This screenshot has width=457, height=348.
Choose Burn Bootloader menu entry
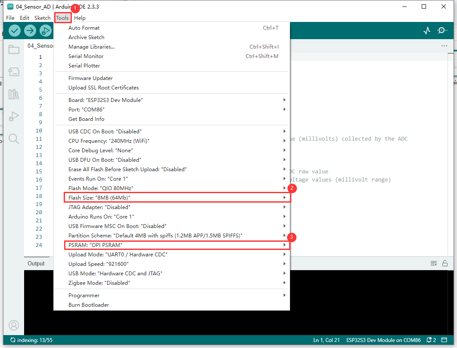(x=89, y=305)
